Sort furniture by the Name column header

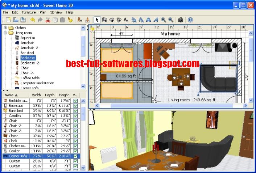16,95
